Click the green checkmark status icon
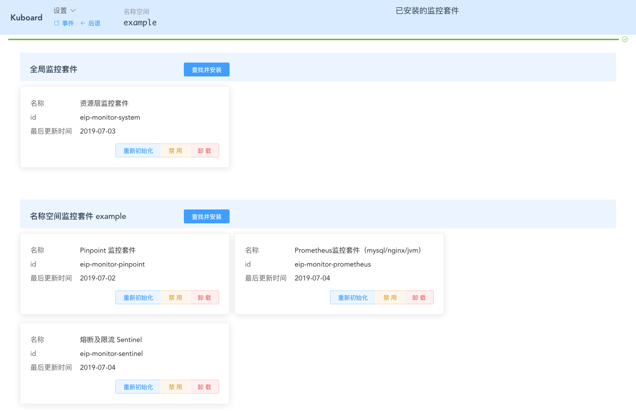This screenshot has width=636, height=412. [625, 39]
